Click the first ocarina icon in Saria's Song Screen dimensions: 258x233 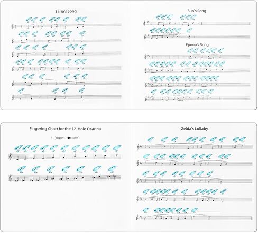click(29, 20)
